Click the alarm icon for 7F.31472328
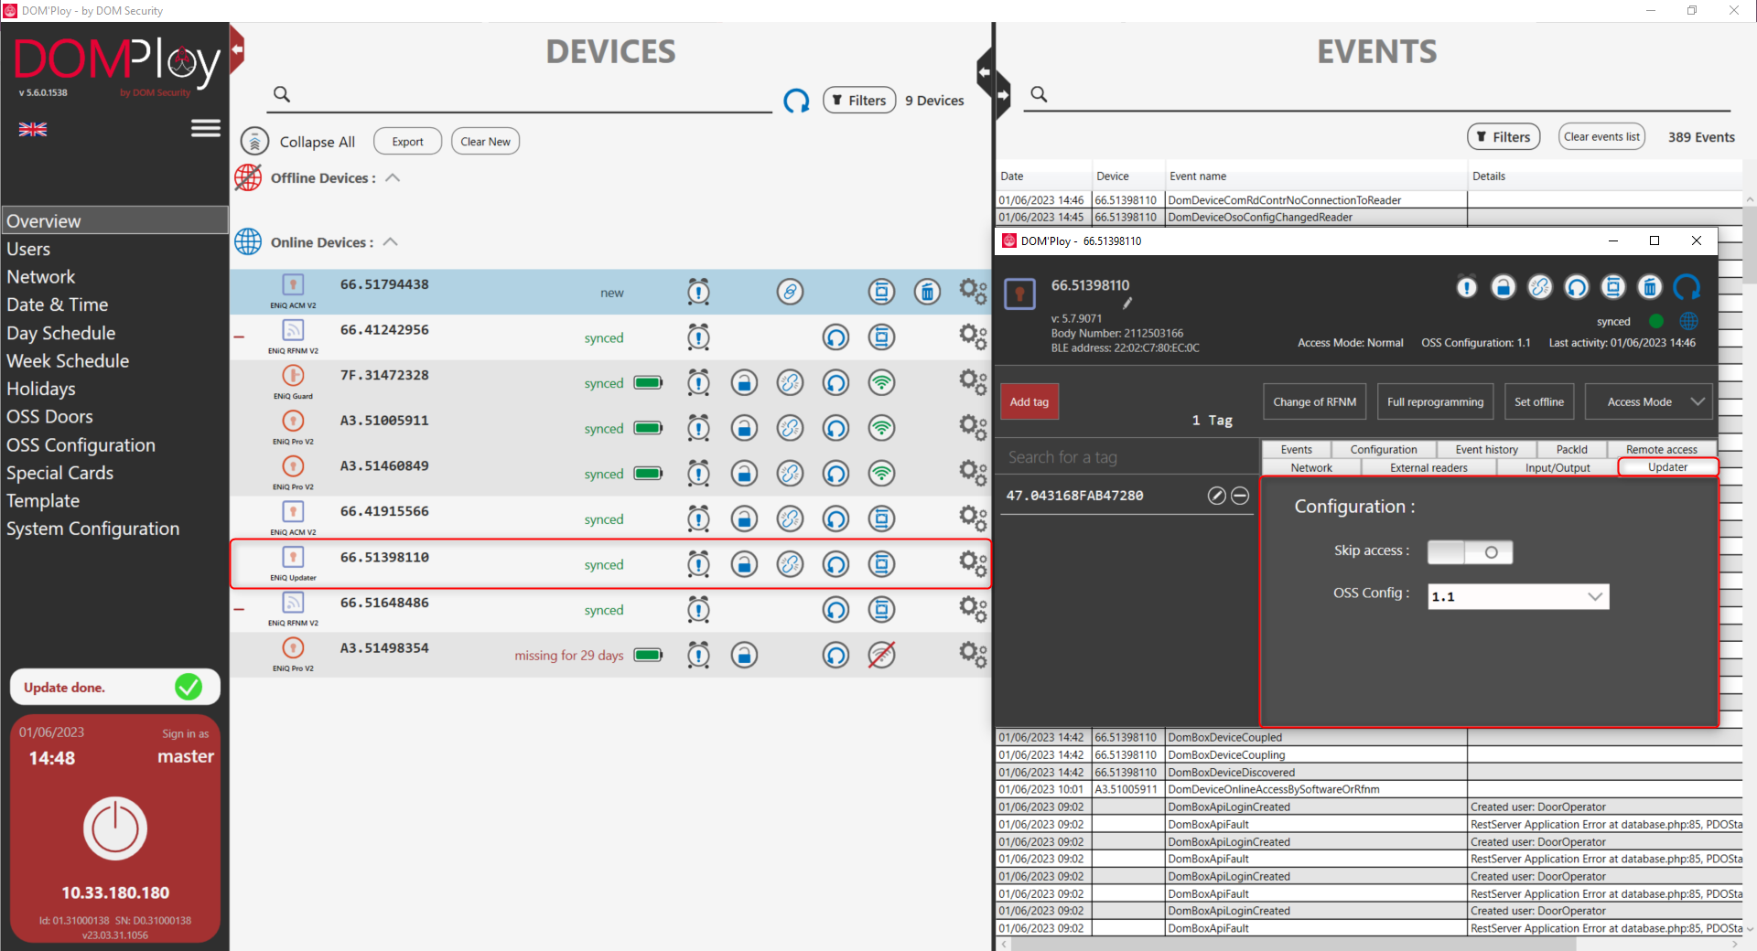The height and width of the screenshot is (951, 1757). tap(698, 382)
